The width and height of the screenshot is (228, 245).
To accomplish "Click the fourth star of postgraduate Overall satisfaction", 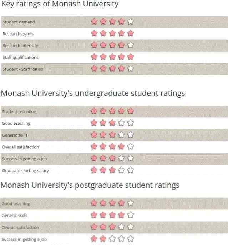I will pos(122,227).
